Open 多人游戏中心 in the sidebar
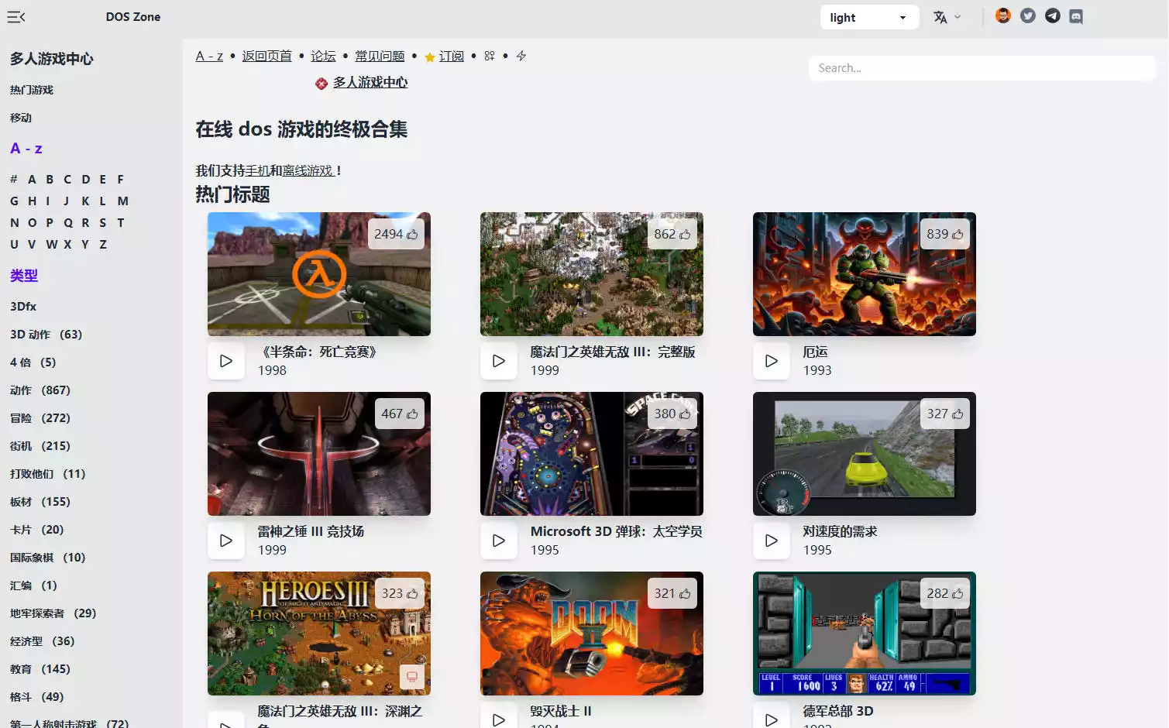The image size is (1169, 728). point(52,59)
